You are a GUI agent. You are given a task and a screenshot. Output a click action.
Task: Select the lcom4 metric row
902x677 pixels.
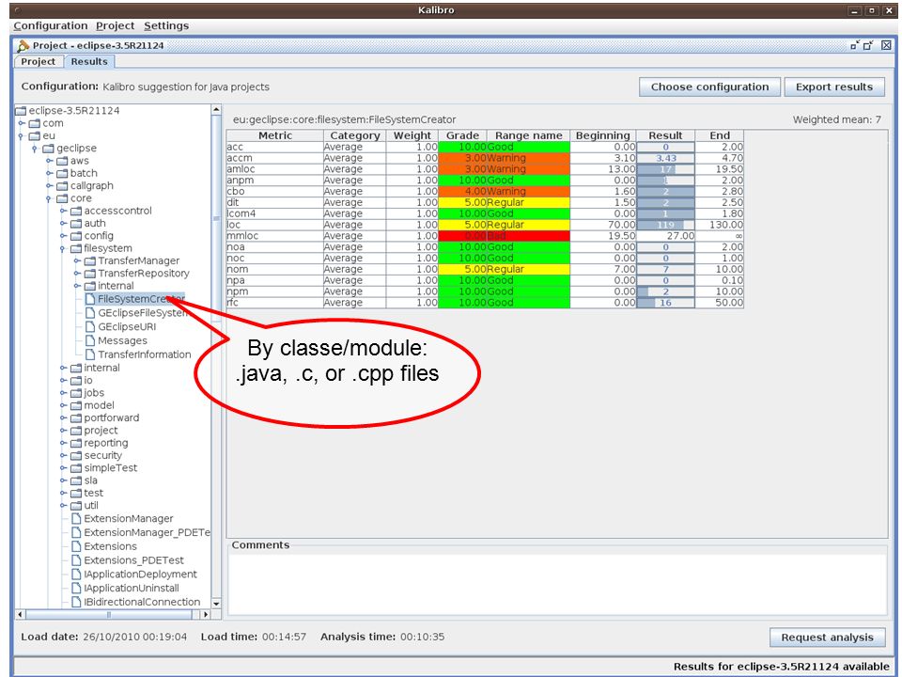tap(485, 213)
